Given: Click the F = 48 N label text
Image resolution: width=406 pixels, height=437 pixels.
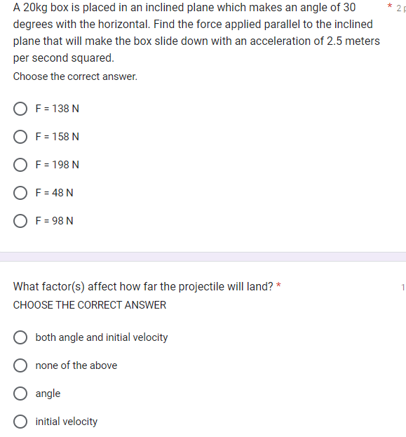Looking at the screenshot, I should (54, 193).
